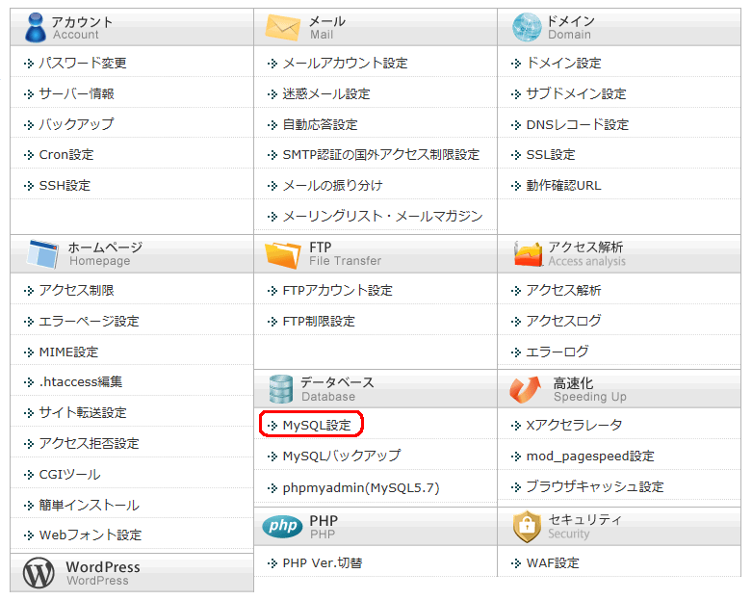Click the Homepage browser window icon

(x=42, y=253)
